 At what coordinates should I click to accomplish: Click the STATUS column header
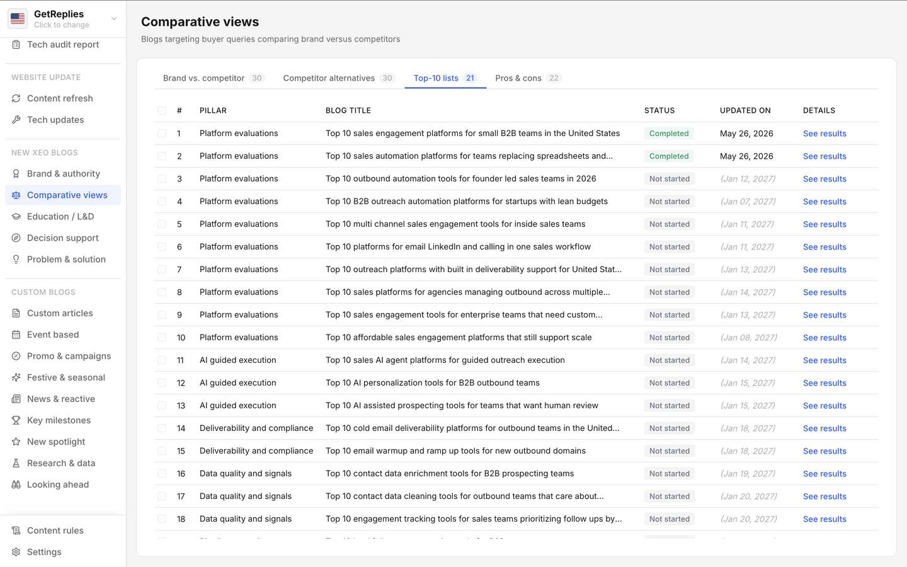click(x=659, y=110)
